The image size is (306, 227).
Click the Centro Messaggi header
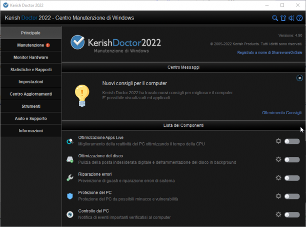pos(183,67)
